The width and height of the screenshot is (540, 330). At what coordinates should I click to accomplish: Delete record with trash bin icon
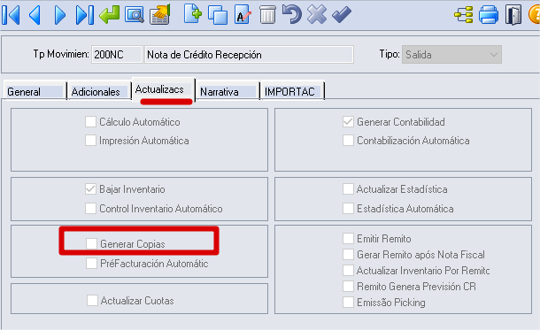tap(267, 14)
